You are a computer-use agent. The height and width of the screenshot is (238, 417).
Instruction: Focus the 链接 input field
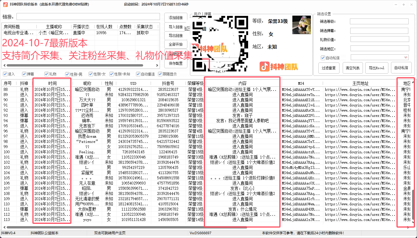(88, 16)
